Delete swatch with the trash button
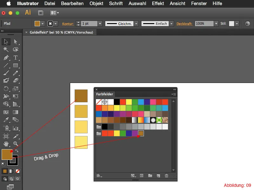Viewport: 254px width, 190px height. pyautogui.click(x=166, y=176)
